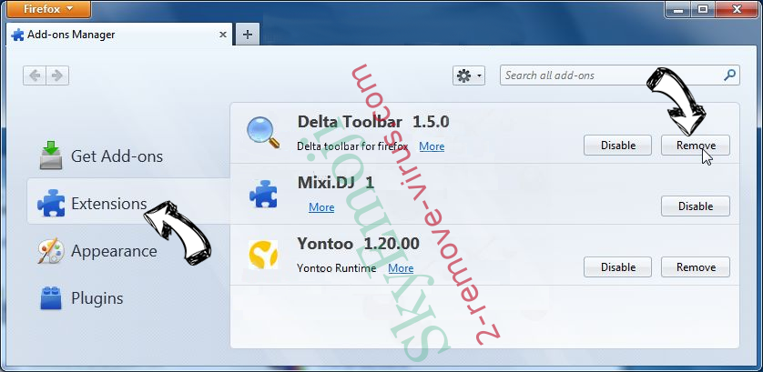Open More link for Yontoo
The image size is (763, 372).
pyautogui.click(x=401, y=268)
